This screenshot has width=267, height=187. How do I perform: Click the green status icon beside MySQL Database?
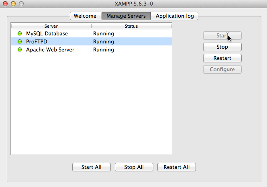pyautogui.click(x=20, y=33)
